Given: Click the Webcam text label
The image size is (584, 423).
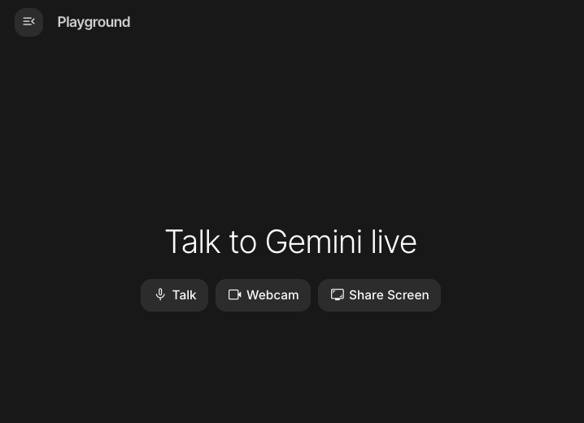Looking at the screenshot, I should [272, 295].
